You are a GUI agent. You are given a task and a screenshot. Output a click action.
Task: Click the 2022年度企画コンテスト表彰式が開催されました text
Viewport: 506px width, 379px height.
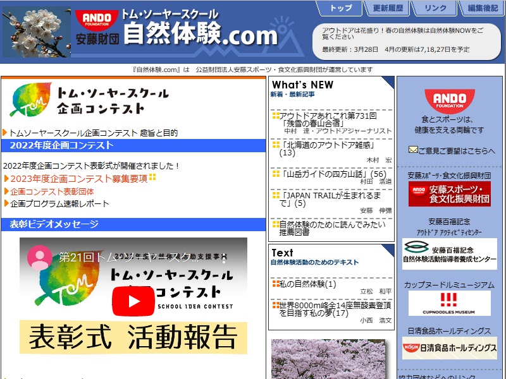(91, 165)
